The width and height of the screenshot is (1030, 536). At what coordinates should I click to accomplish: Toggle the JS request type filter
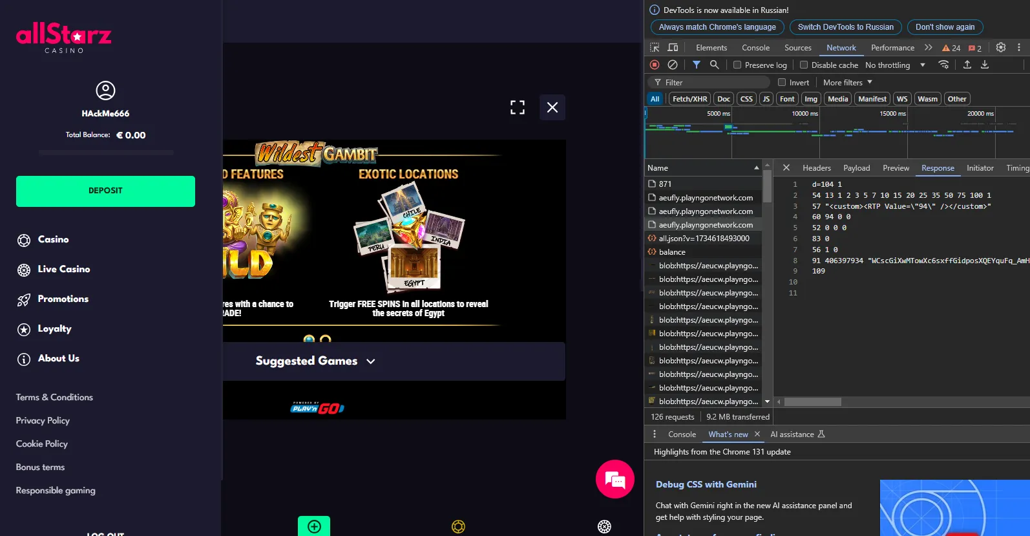pos(766,99)
